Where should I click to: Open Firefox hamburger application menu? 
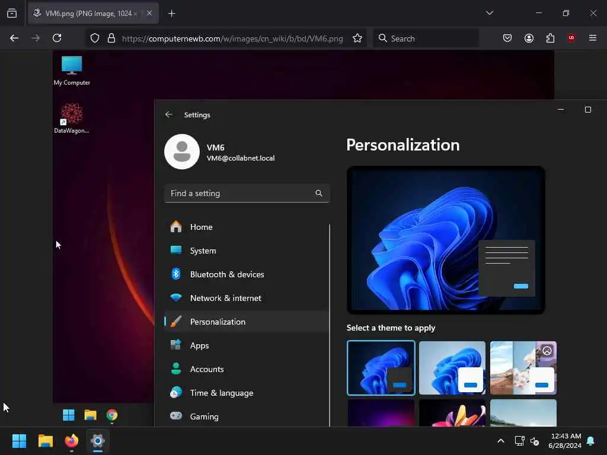(593, 38)
